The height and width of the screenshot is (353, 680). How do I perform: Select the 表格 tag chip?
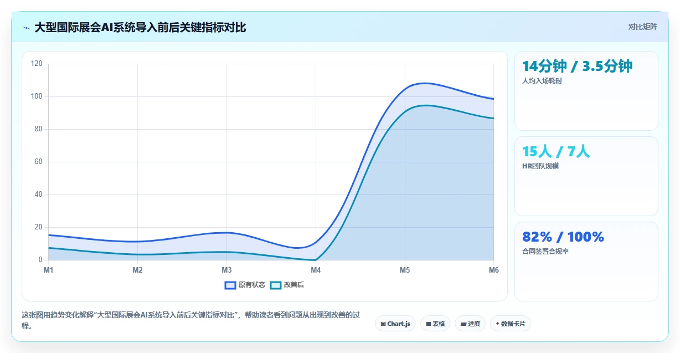(435, 324)
